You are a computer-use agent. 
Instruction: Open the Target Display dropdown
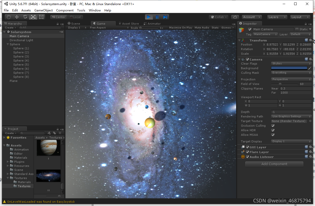pyautogui.click(x=291, y=141)
